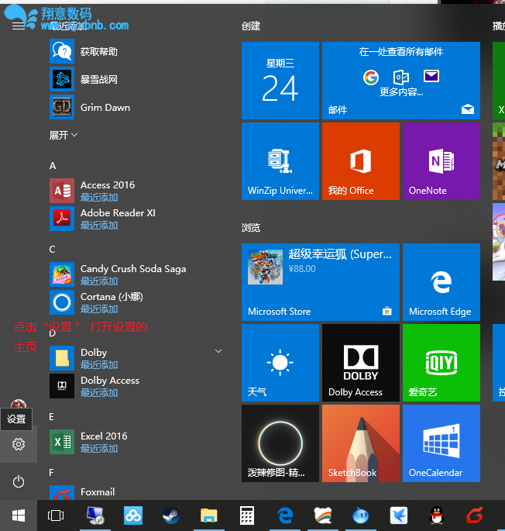505x531 pixels.
Task: Expand the Dolby folder chevron
Action: point(218,351)
